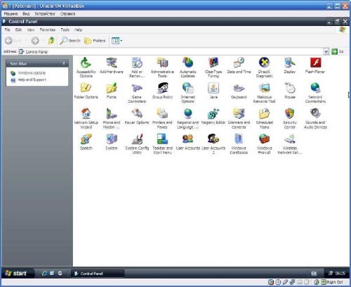
Task: Click the Windows Update link
Action: (x=32, y=73)
